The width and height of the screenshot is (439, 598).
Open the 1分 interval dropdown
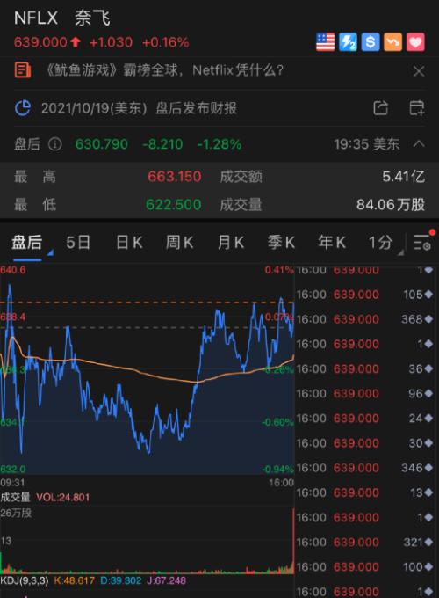385,243
